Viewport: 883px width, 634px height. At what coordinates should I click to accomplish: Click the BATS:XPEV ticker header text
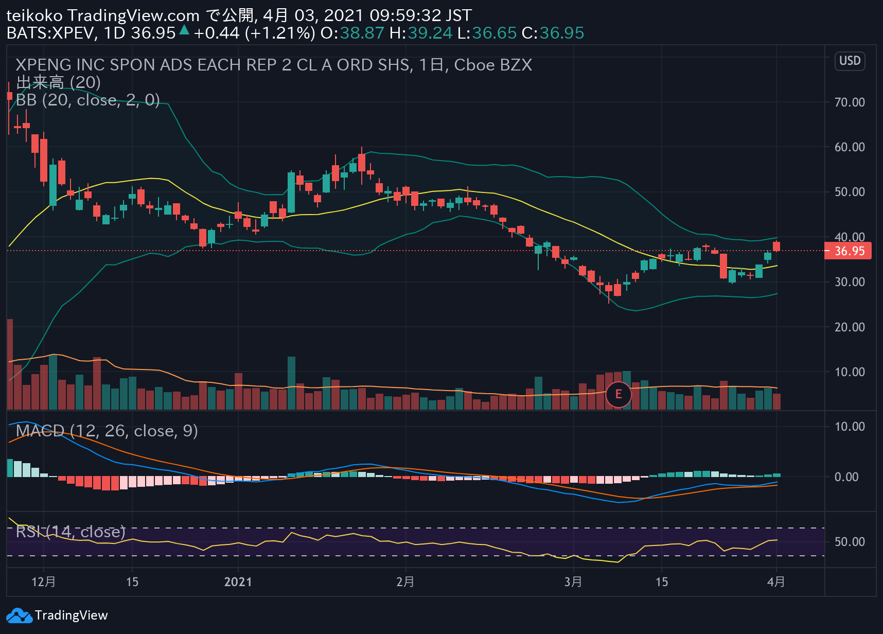(x=51, y=33)
